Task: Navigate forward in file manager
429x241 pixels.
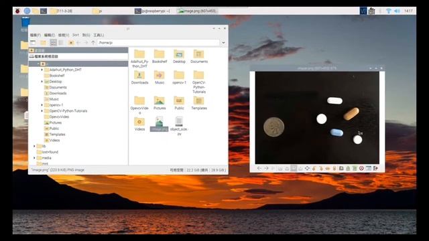Action: click(86, 43)
